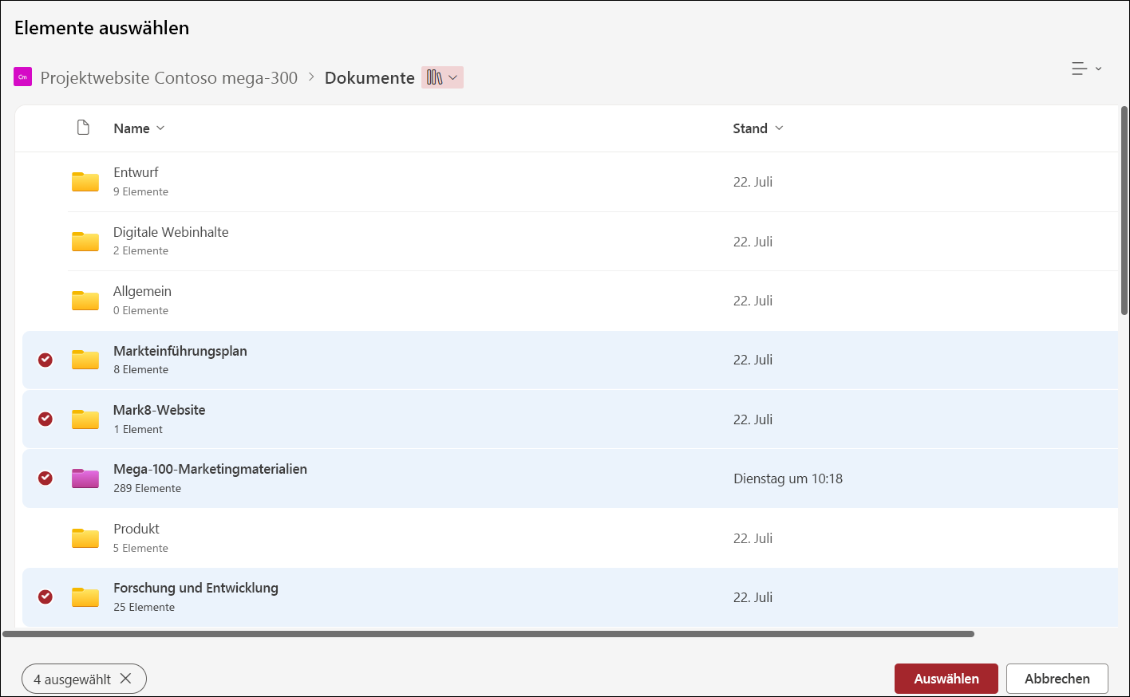
Task: Uncheck the Mark8-Website selection circle
Action: pos(45,419)
